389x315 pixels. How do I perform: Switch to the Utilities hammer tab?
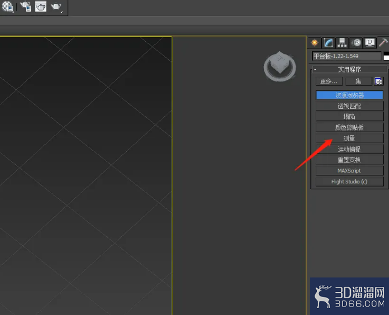click(x=383, y=43)
